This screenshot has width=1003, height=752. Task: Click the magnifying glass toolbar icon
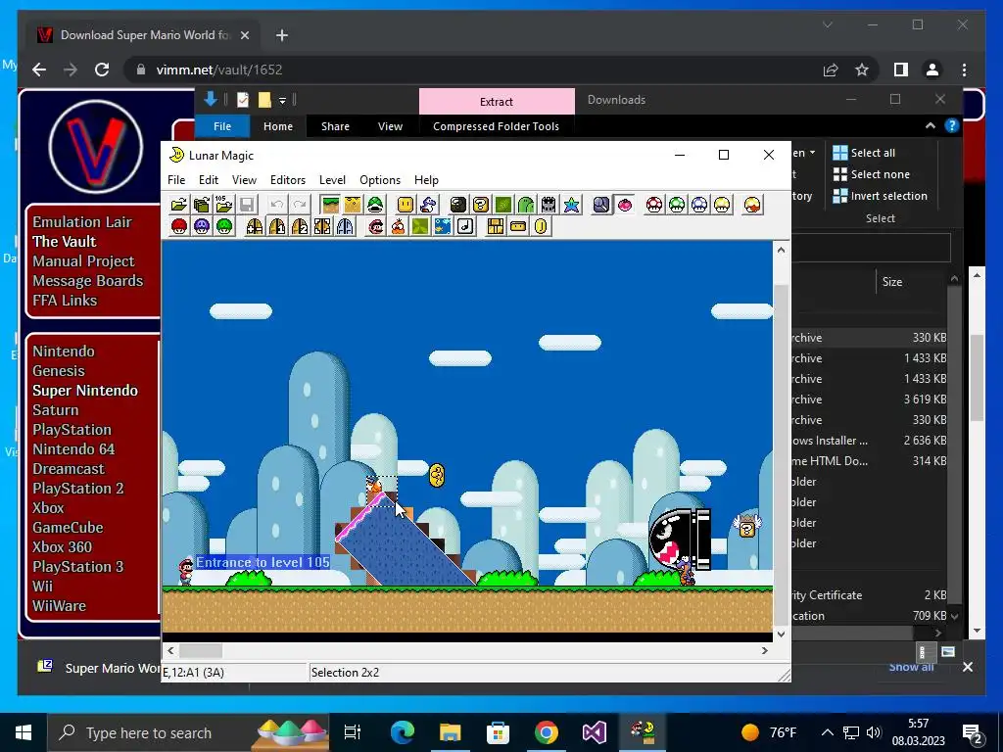tap(601, 205)
